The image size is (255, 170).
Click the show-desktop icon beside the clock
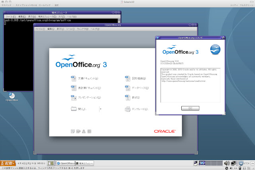coord(51,163)
